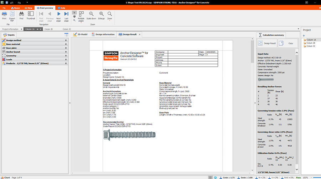
Task: Open the document tabs overflow arrow
Action: coord(298,29)
